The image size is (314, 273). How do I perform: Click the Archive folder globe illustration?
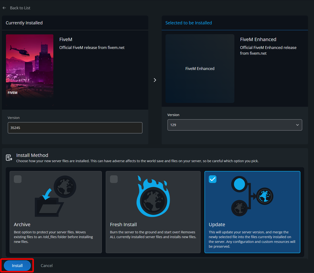click(56, 196)
